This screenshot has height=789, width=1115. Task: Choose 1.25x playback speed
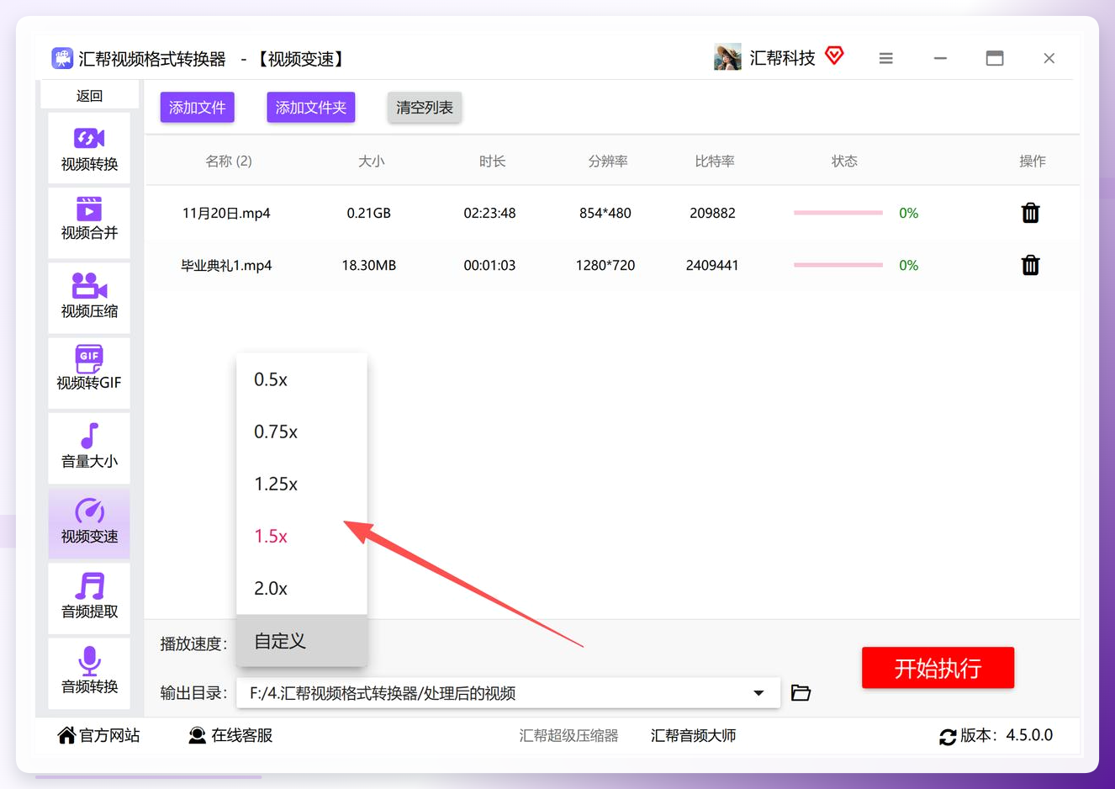[x=302, y=484]
